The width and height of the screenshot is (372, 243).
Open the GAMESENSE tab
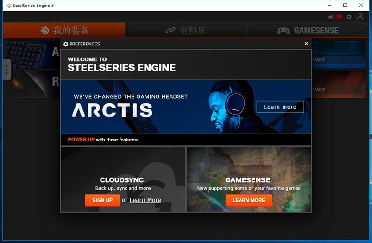308,31
